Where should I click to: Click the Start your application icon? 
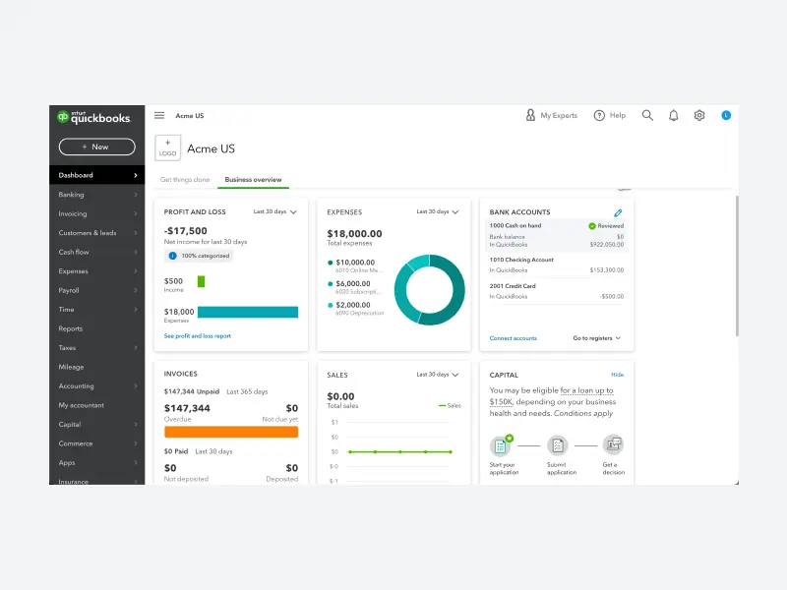pyautogui.click(x=501, y=445)
